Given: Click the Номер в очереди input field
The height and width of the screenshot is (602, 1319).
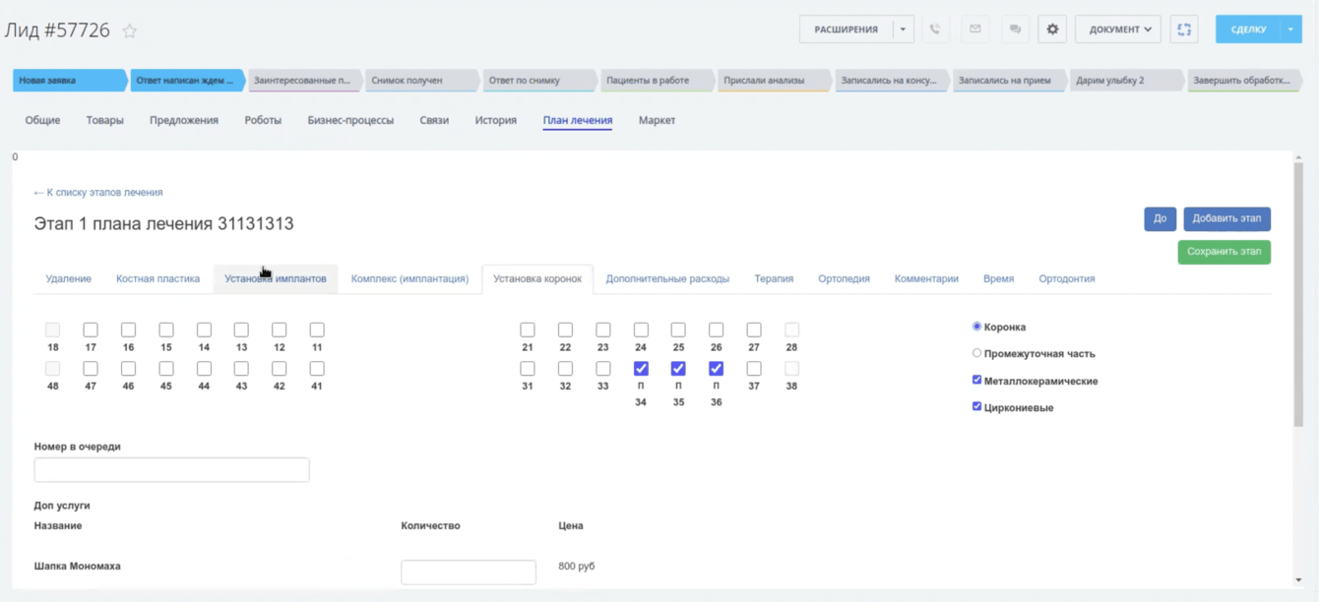Looking at the screenshot, I should click(172, 469).
